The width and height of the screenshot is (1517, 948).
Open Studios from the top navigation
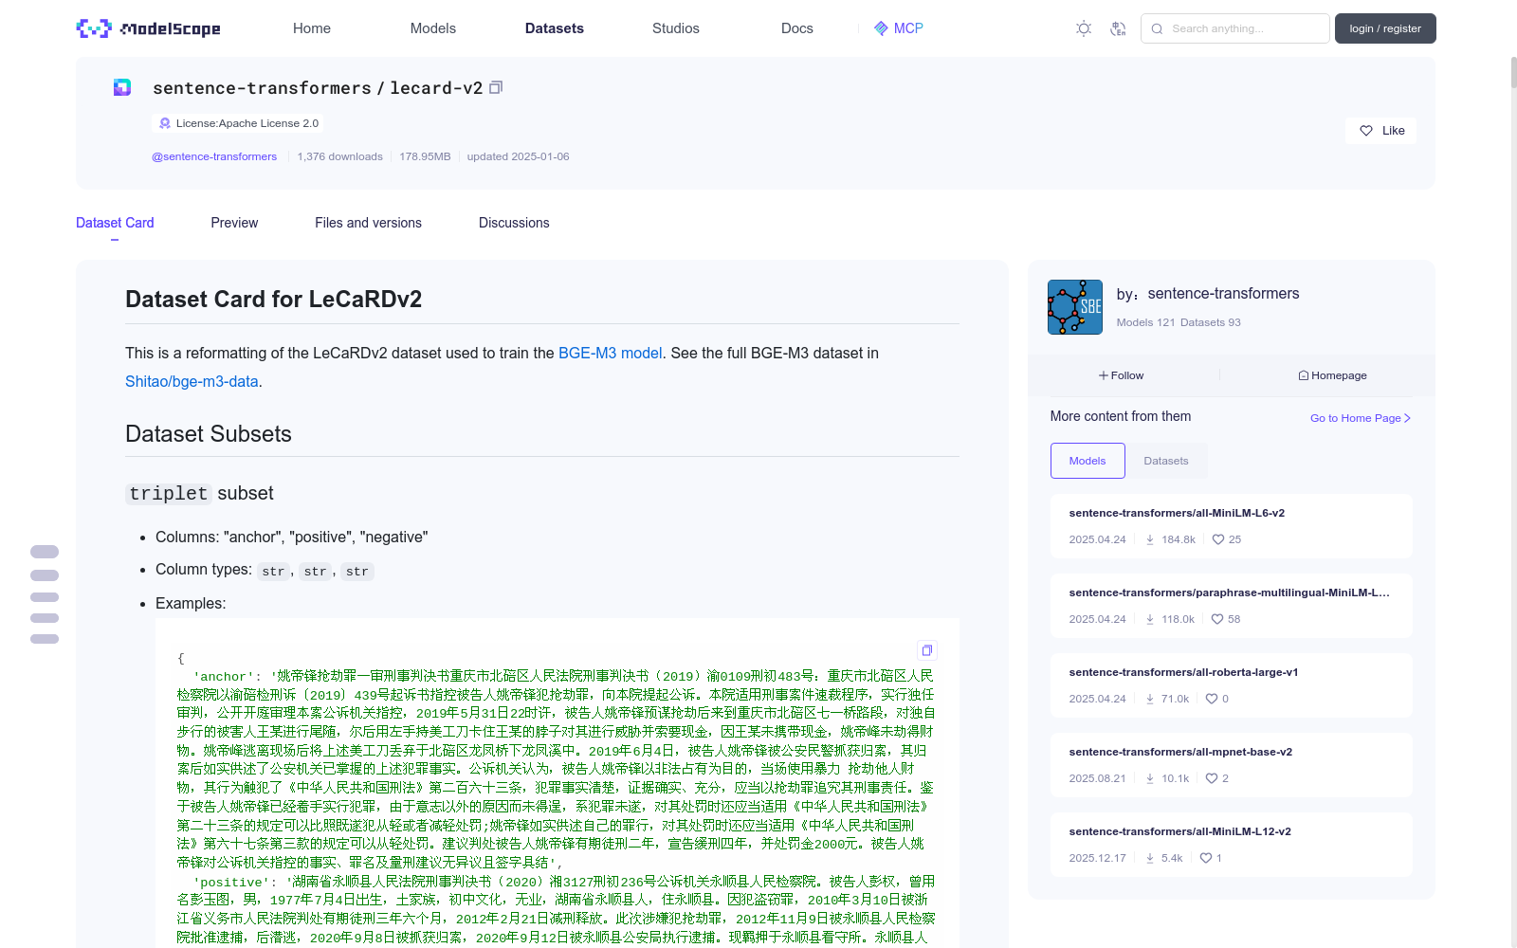coord(676,28)
